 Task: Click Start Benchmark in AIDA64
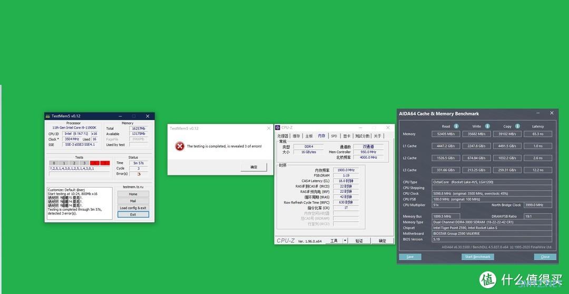coord(477,257)
